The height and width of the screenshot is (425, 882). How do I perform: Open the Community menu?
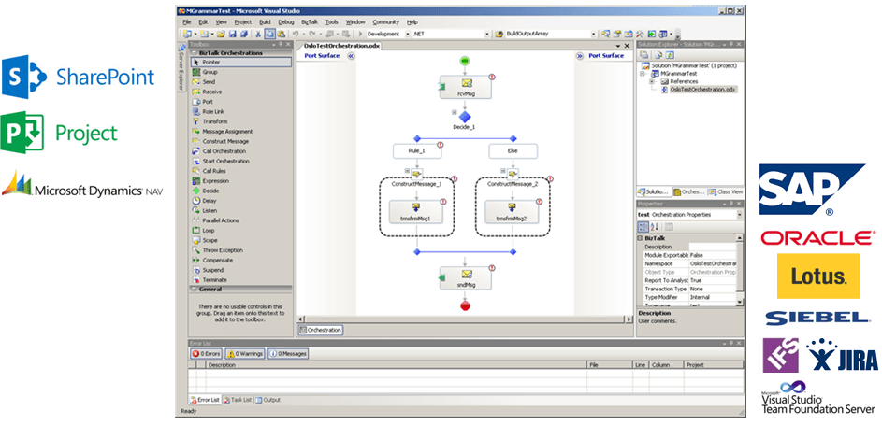coord(386,21)
